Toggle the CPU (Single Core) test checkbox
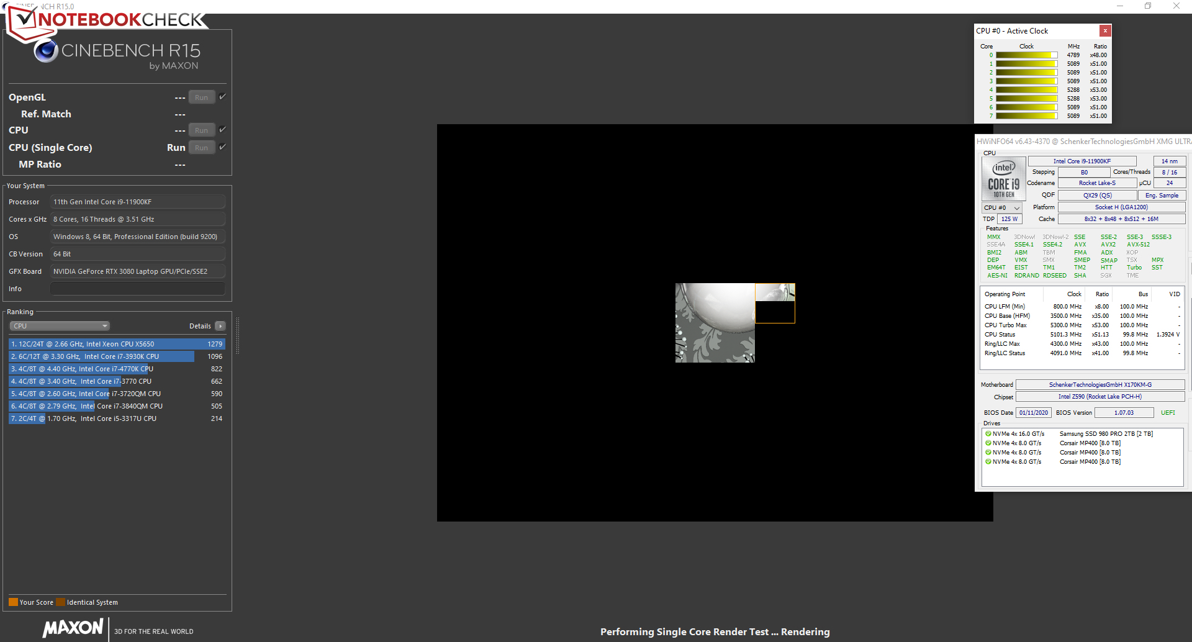This screenshot has height=642, width=1192. pos(222,147)
